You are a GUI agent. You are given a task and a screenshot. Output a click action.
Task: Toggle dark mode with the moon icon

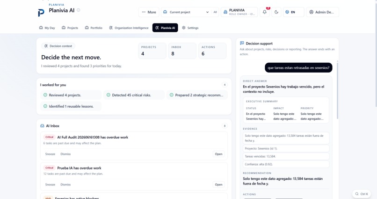pos(276,12)
